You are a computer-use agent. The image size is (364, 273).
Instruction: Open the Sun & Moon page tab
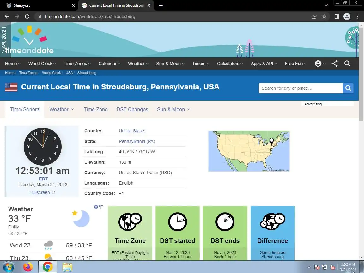coord(173,109)
